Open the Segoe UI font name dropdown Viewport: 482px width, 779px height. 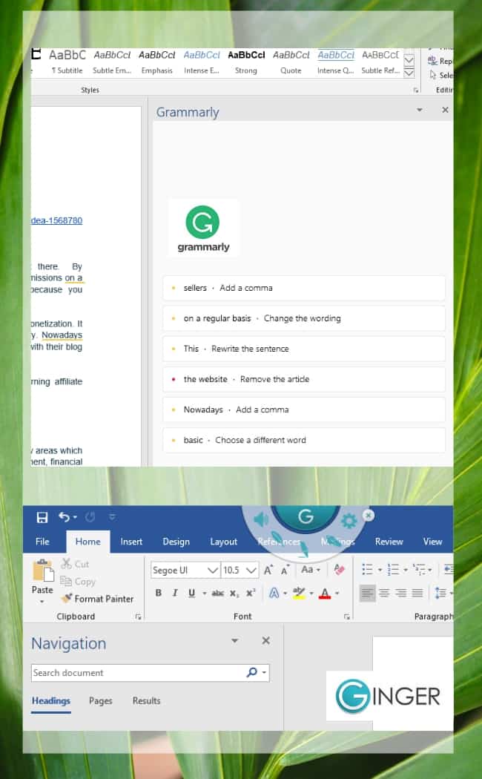coord(213,571)
